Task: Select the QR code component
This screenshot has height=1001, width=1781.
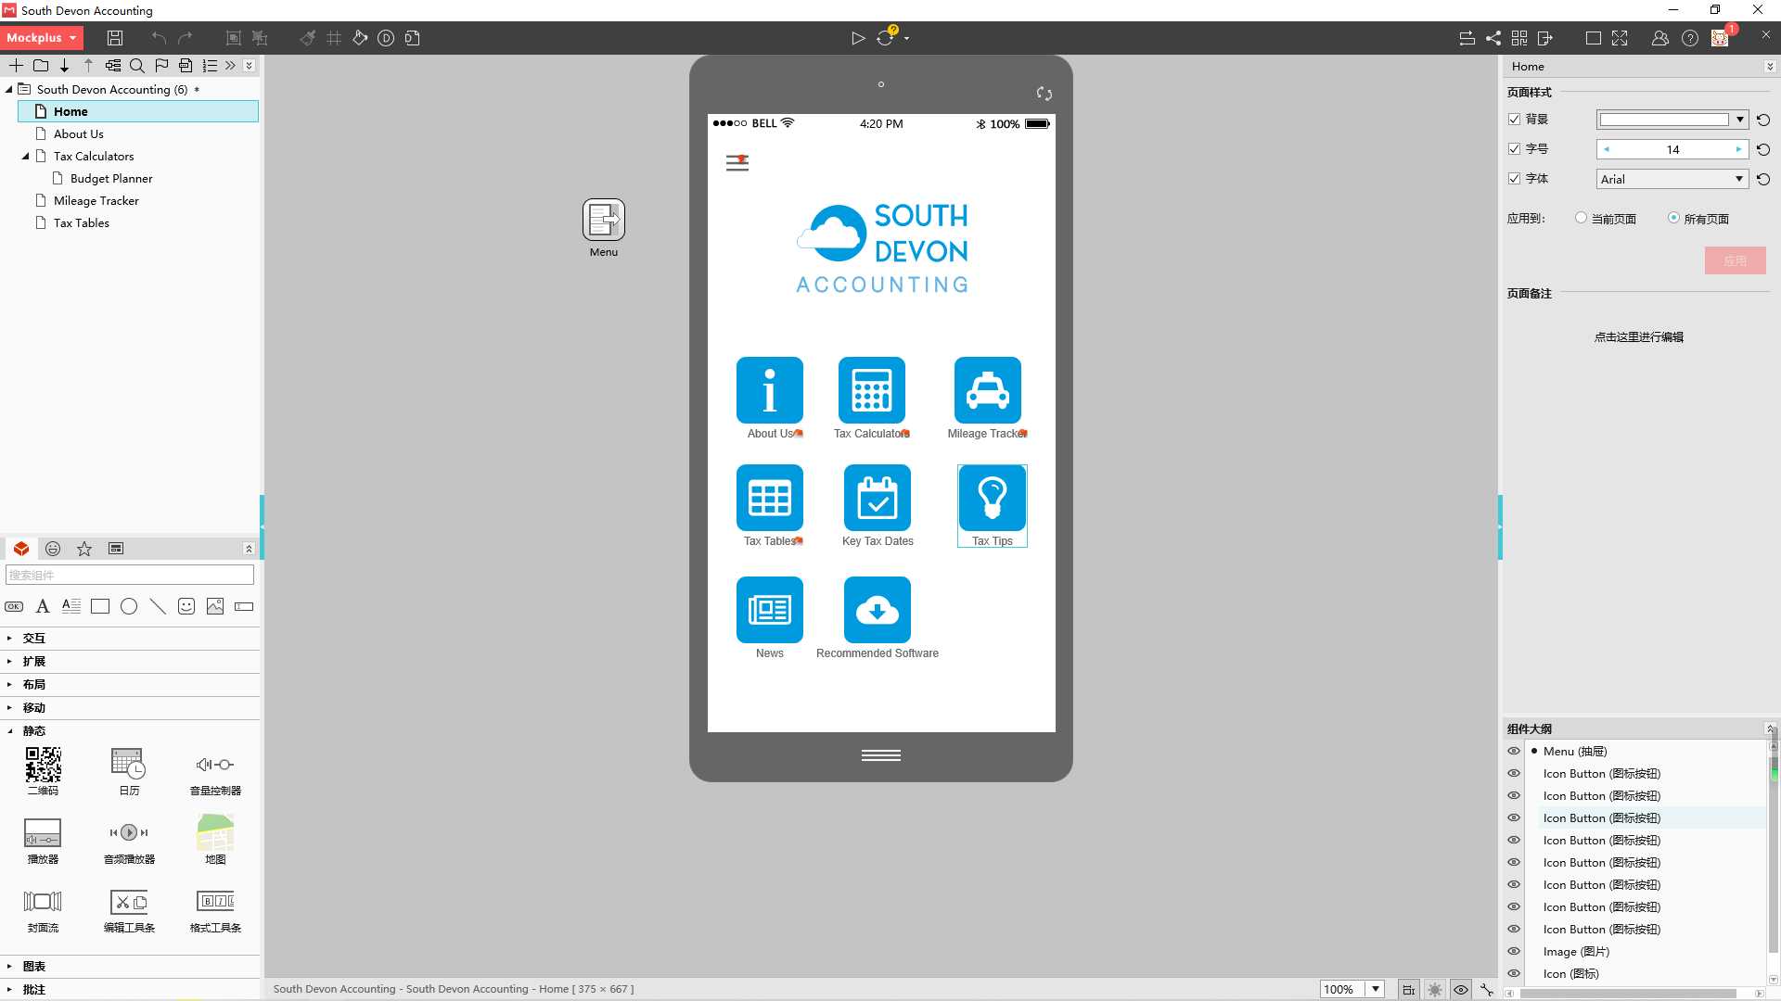Action: coord(43,771)
